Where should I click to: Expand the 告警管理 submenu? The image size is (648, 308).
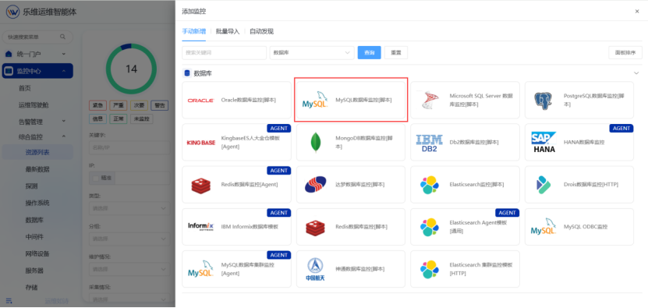[64, 121]
